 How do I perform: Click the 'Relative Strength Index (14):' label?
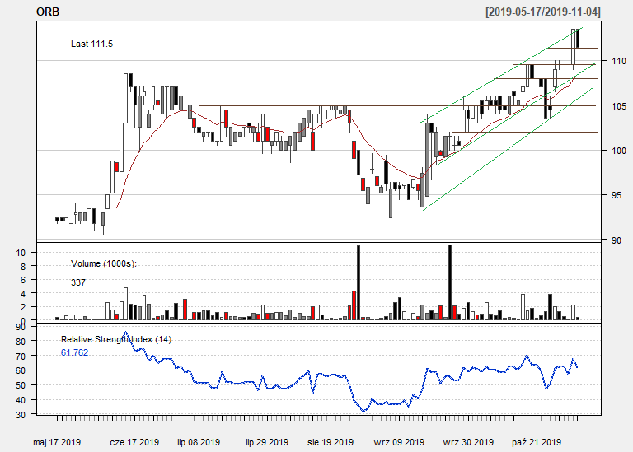tap(117, 339)
